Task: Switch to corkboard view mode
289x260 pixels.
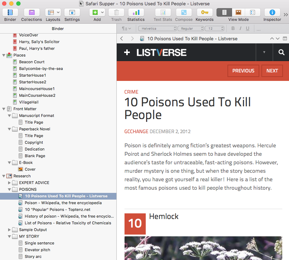Action: click(238, 12)
